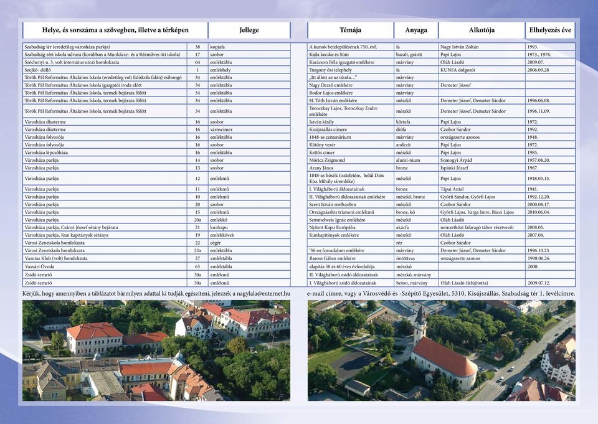
Task: Select the 'Vasvári Óvoda' location row
Action: [x=105, y=266]
